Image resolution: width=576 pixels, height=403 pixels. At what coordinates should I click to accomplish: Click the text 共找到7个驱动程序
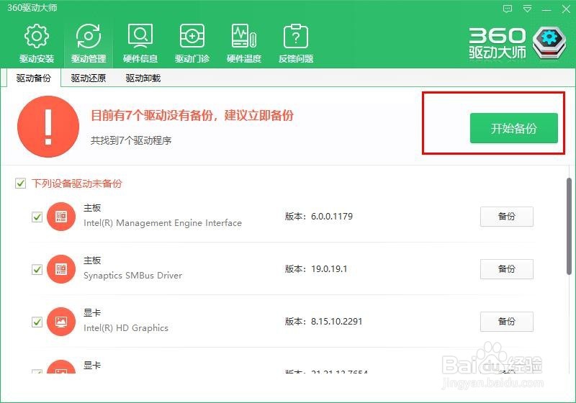point(131,140)
